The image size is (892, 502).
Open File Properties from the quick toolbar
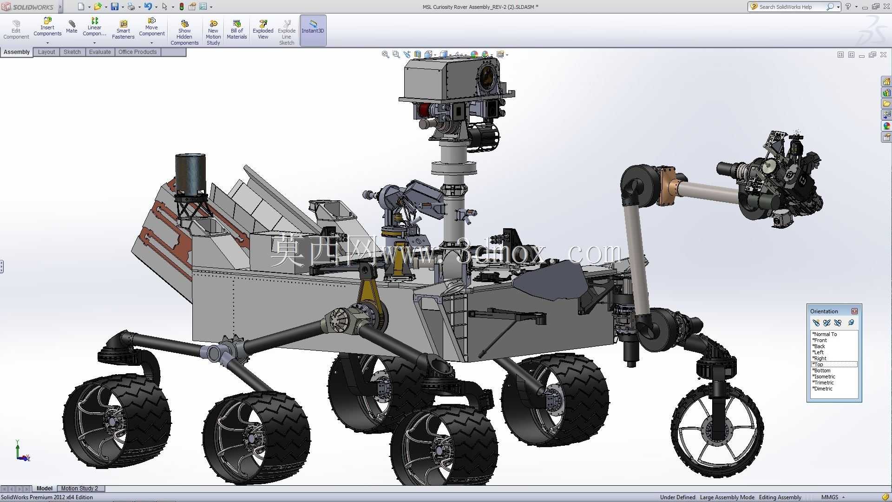tap(192, 7)
